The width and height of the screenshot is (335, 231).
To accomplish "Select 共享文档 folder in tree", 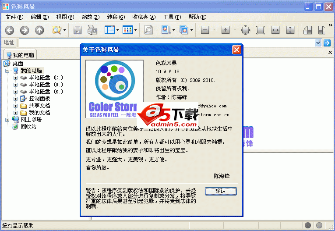I will click(x=39, y=106).
